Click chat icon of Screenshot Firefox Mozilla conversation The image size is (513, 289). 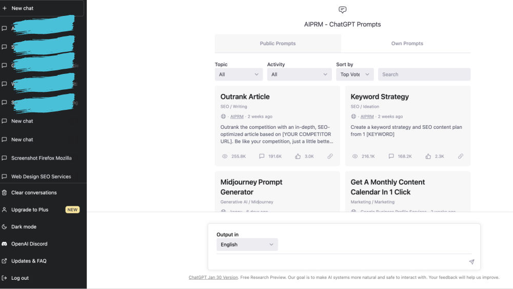tap(4, 158)
